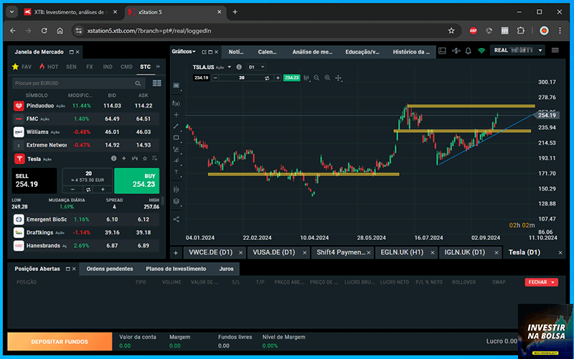Zoom in the Tesla chart
The height and width of the screenshot is (359, 574).
327,78
